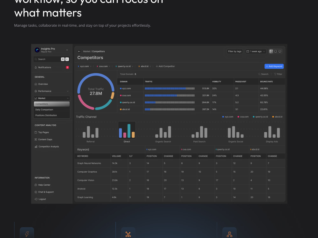
Task: Open Notifications bell icon
Action: [x=36, y=67]
